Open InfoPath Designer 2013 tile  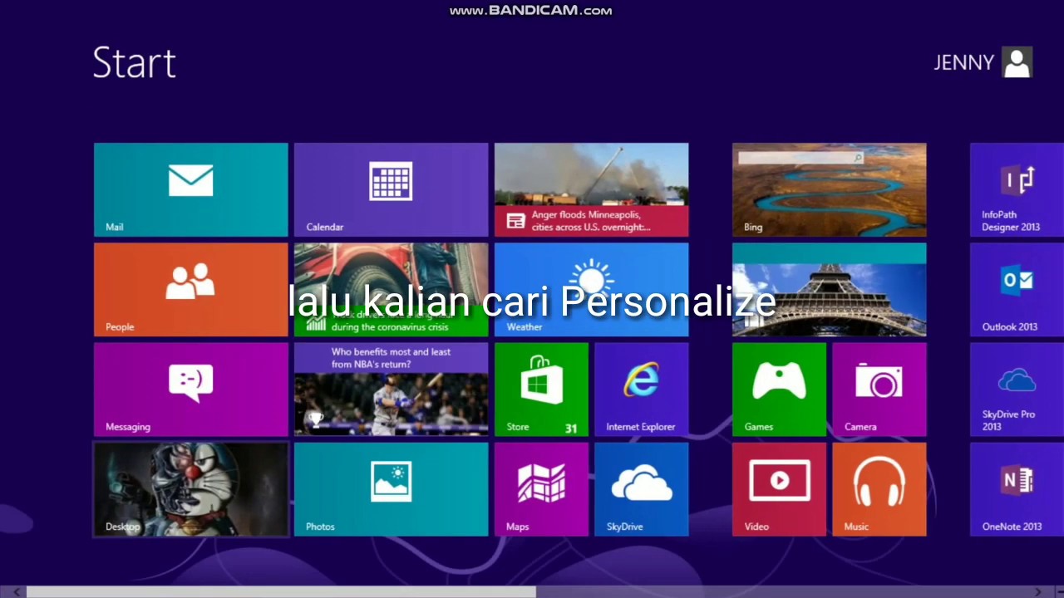pos(1017,189)
